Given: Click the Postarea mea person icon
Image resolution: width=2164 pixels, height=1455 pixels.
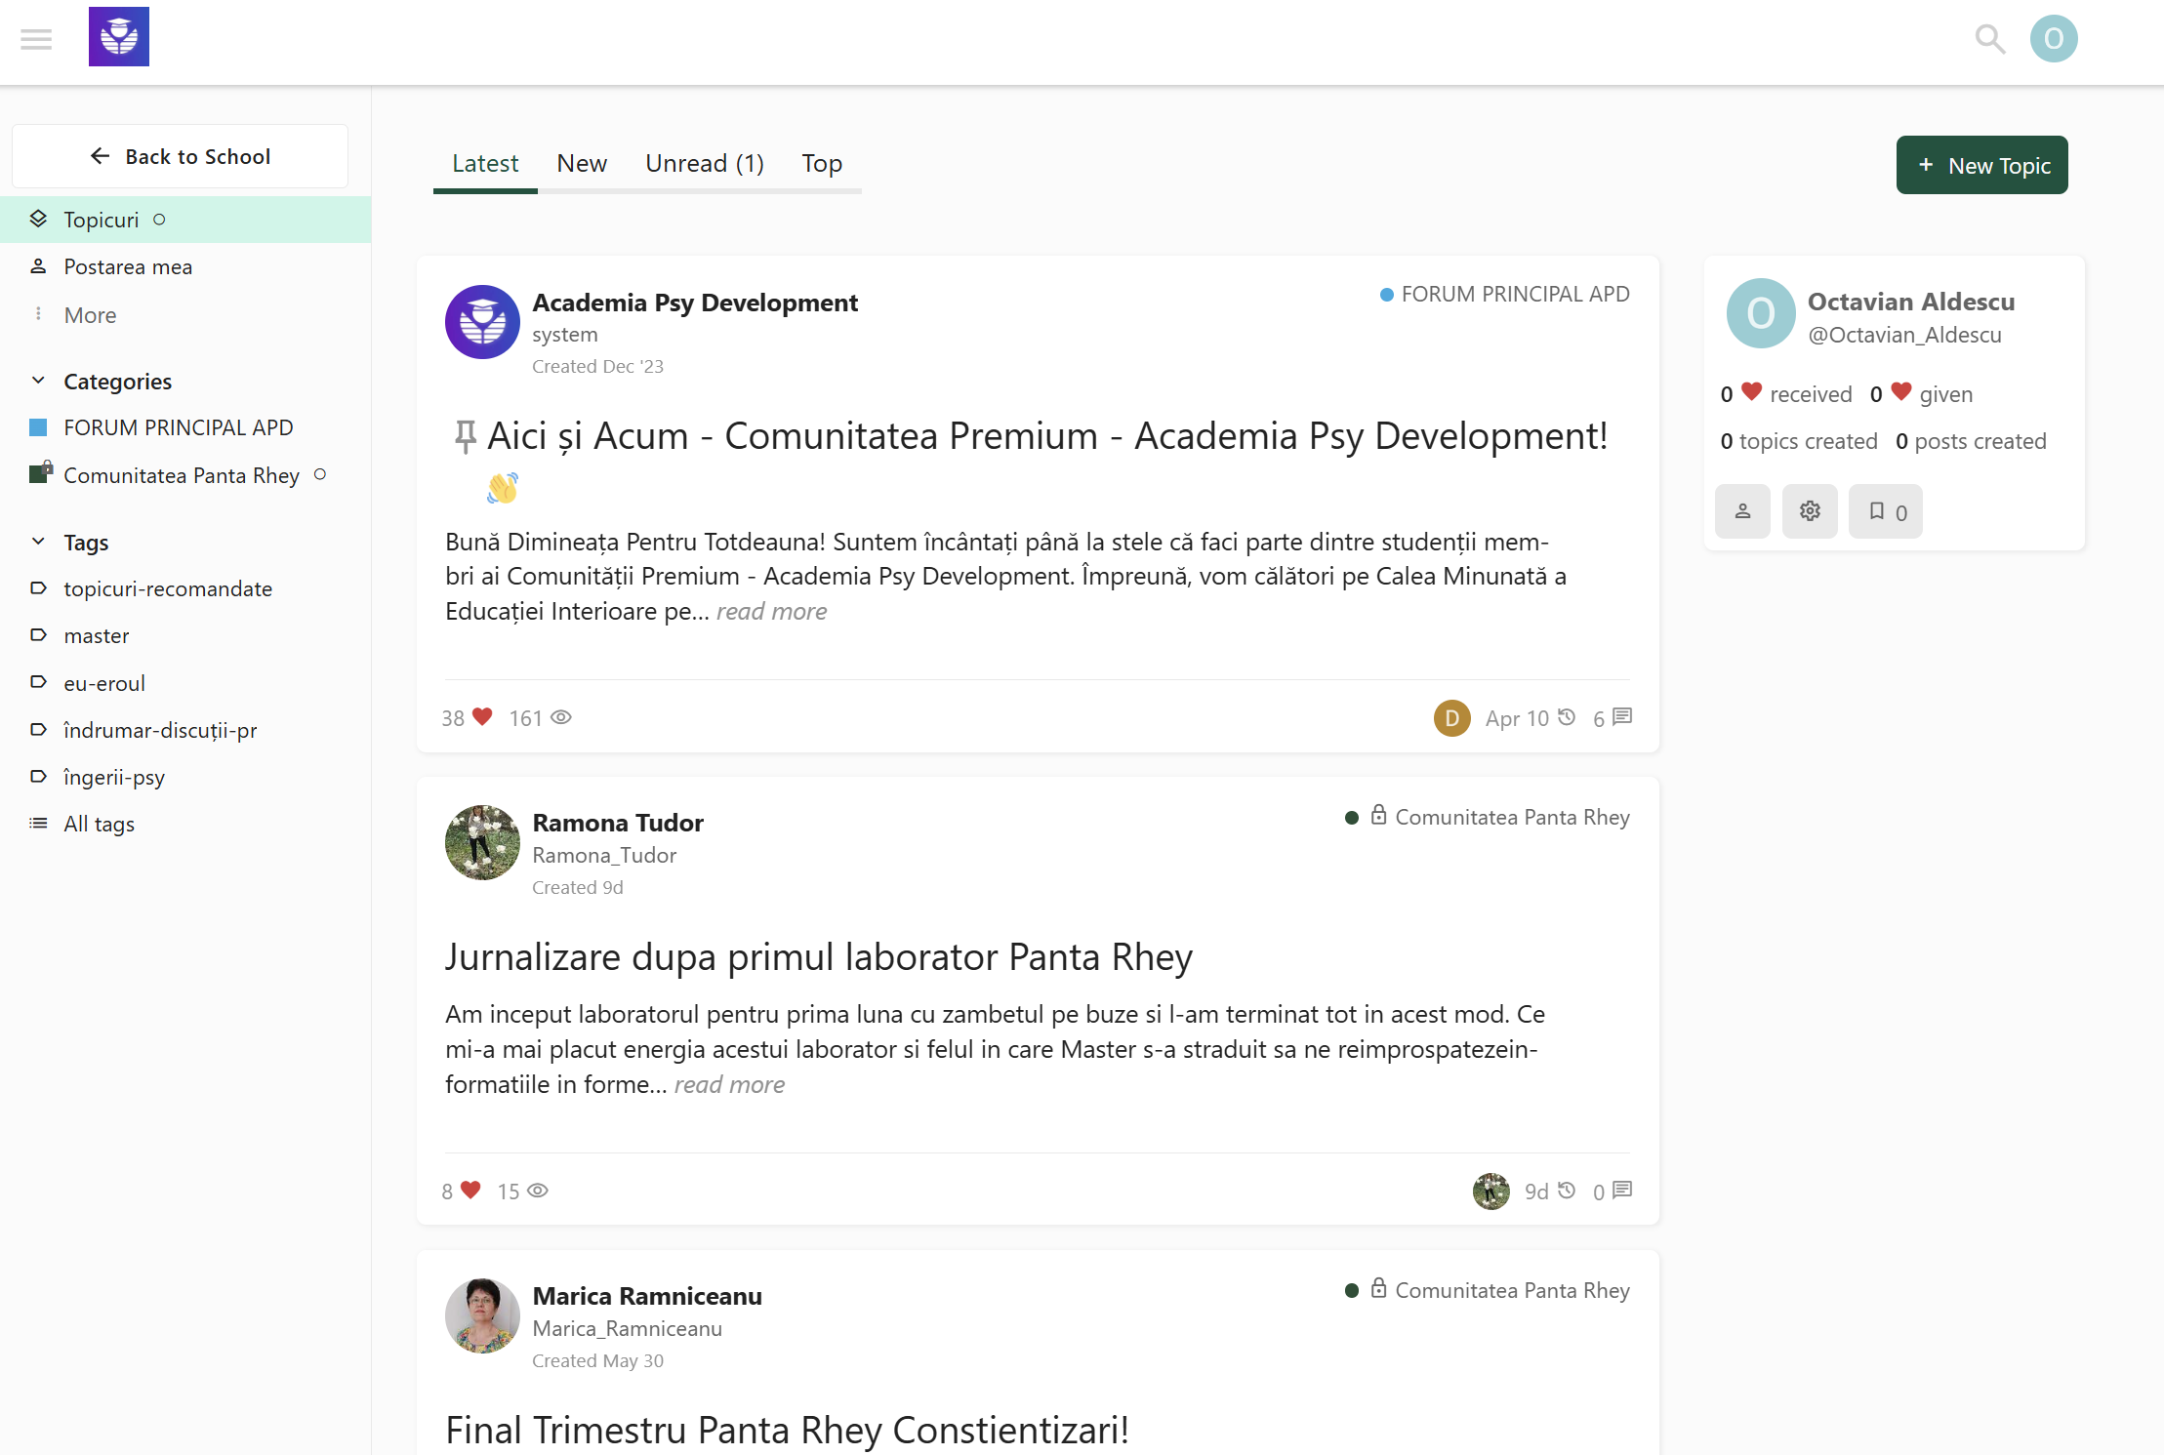Looking at the screenshot, I should click(x=38, y=265).
